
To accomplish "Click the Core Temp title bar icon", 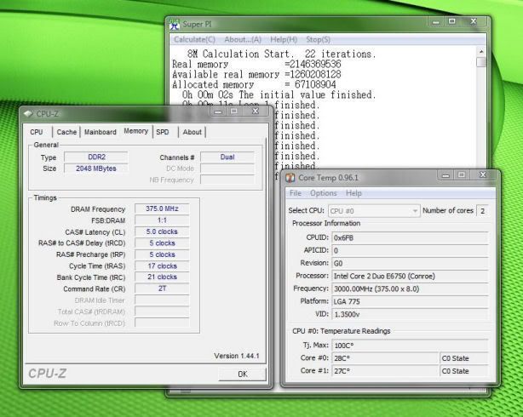I will point(290,178).
